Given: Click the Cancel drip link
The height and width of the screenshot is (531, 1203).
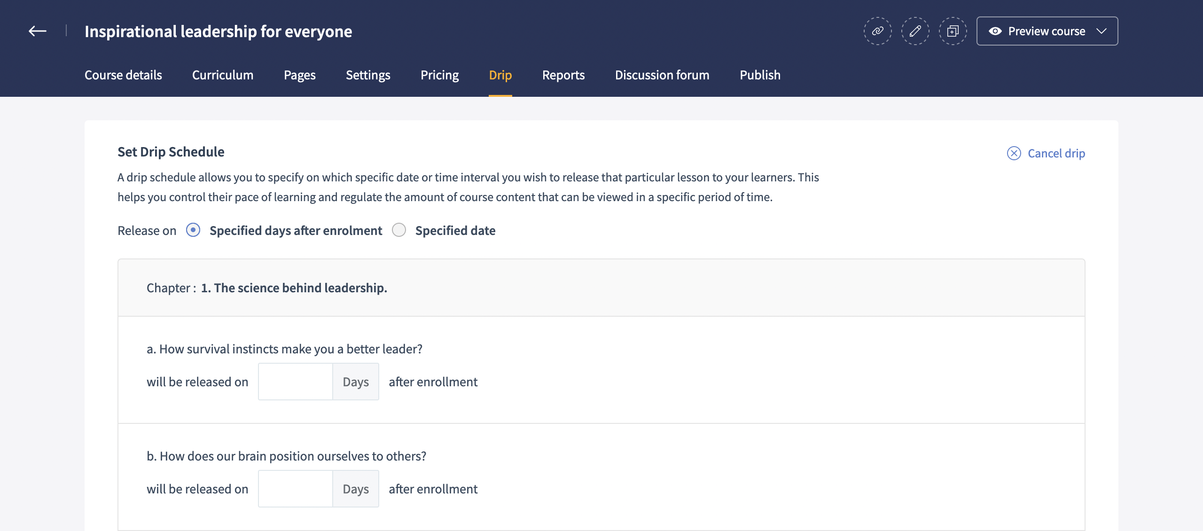Looking at the screenshot, I should (1056, 153).
